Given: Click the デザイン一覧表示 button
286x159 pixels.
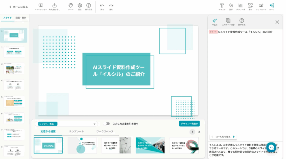Looking at the screenshot, I should tap(189, 124).
